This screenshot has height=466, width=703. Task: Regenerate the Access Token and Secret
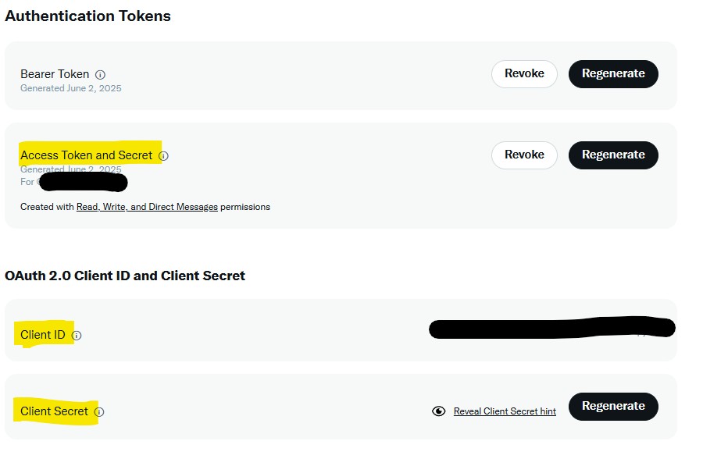coord(613,155)
